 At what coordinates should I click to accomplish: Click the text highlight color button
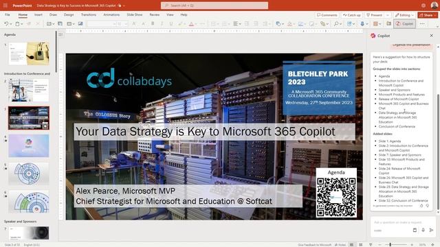click(180, 24)
